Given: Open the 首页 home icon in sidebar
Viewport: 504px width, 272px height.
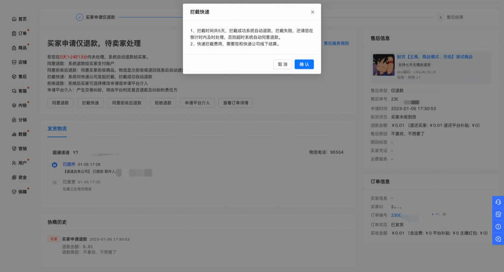Looking at the screenshot, I should point(14,19).
